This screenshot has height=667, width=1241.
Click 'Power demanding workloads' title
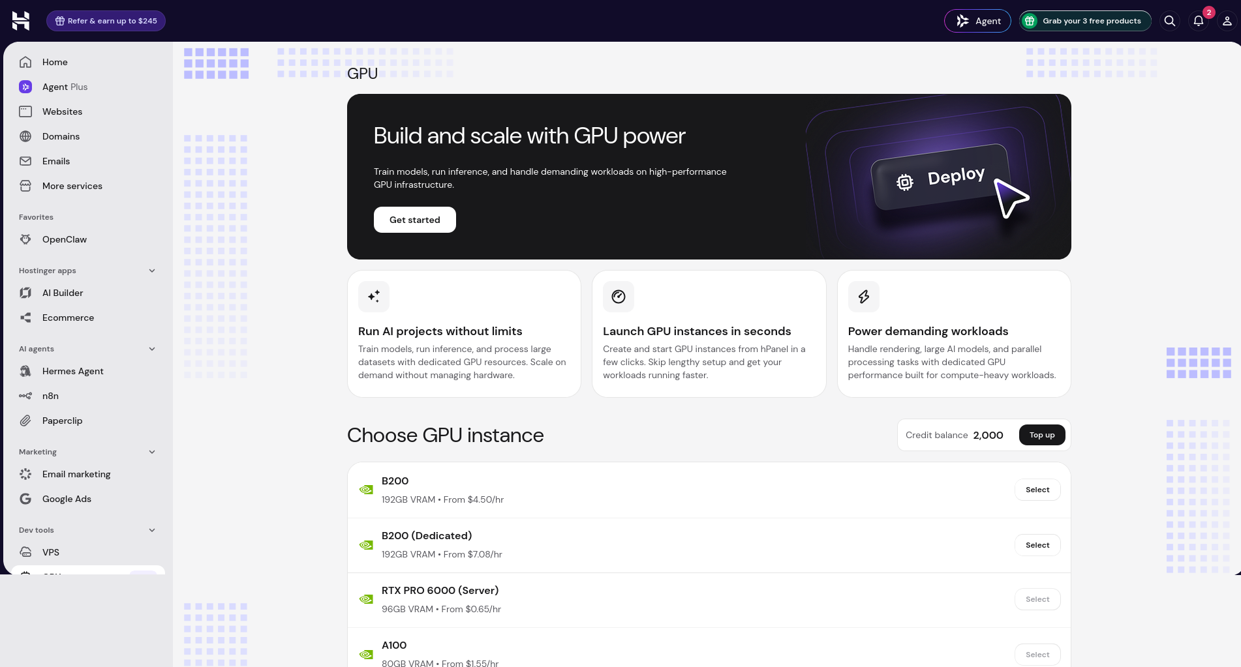click(x=928, y=331)
